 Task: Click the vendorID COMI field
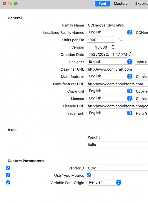click(x=117, y=168)
